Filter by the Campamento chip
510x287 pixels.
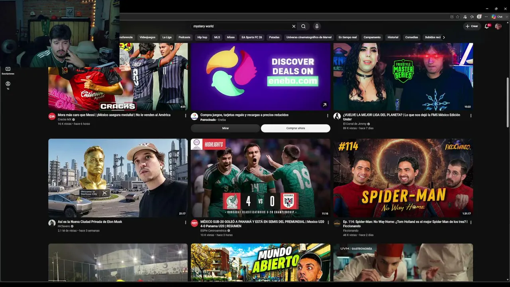pyautogui.click(x=372, y=37)
